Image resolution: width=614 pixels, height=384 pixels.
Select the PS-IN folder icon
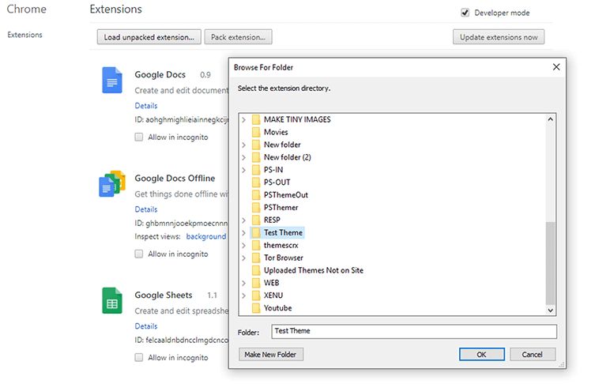point(256,170)
